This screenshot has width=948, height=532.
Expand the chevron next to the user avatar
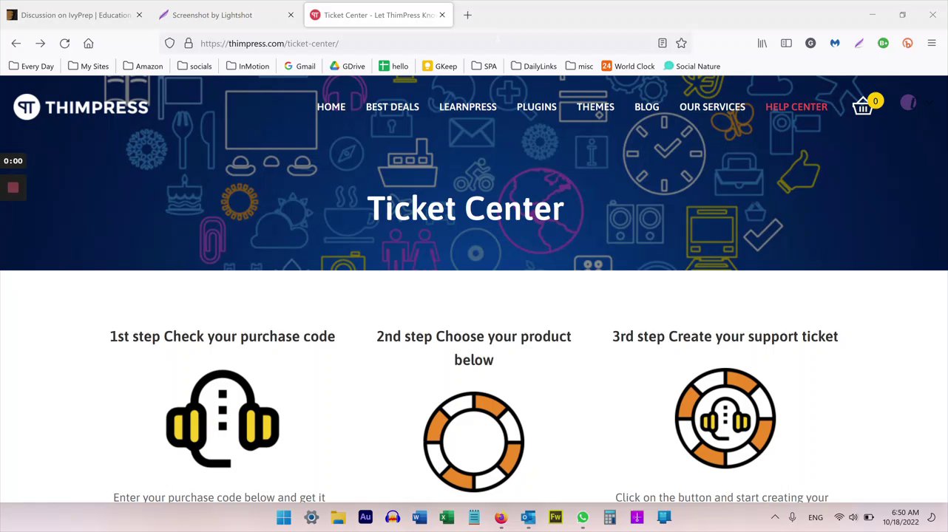pyautogui.click(x=929, y=104)
